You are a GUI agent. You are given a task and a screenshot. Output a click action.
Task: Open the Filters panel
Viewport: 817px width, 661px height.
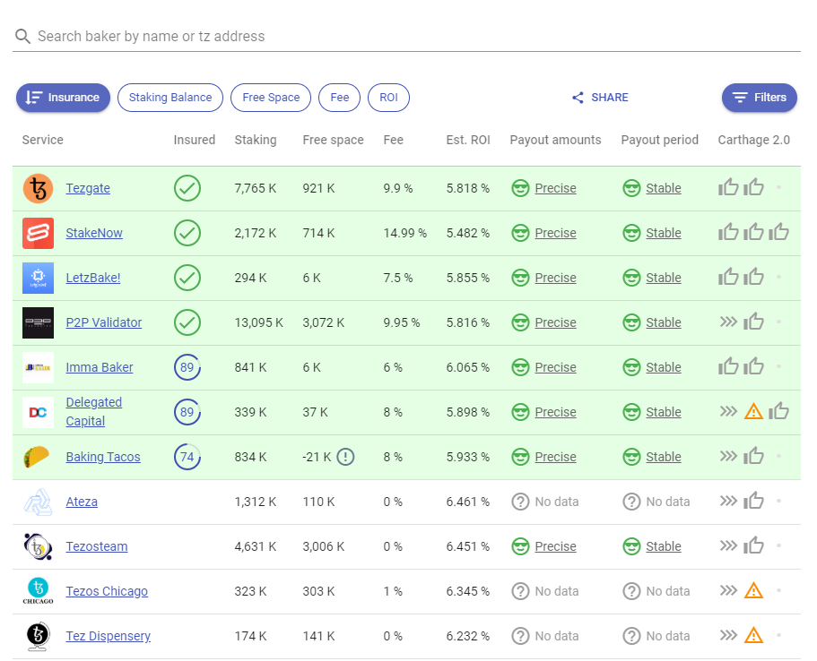point(759,98)
